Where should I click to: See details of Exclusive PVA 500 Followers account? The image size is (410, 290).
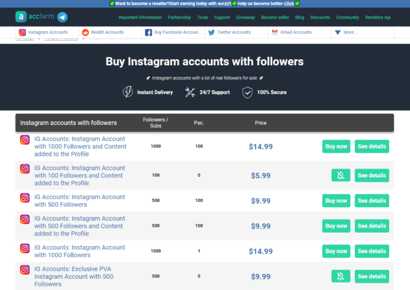pos(372,276)
